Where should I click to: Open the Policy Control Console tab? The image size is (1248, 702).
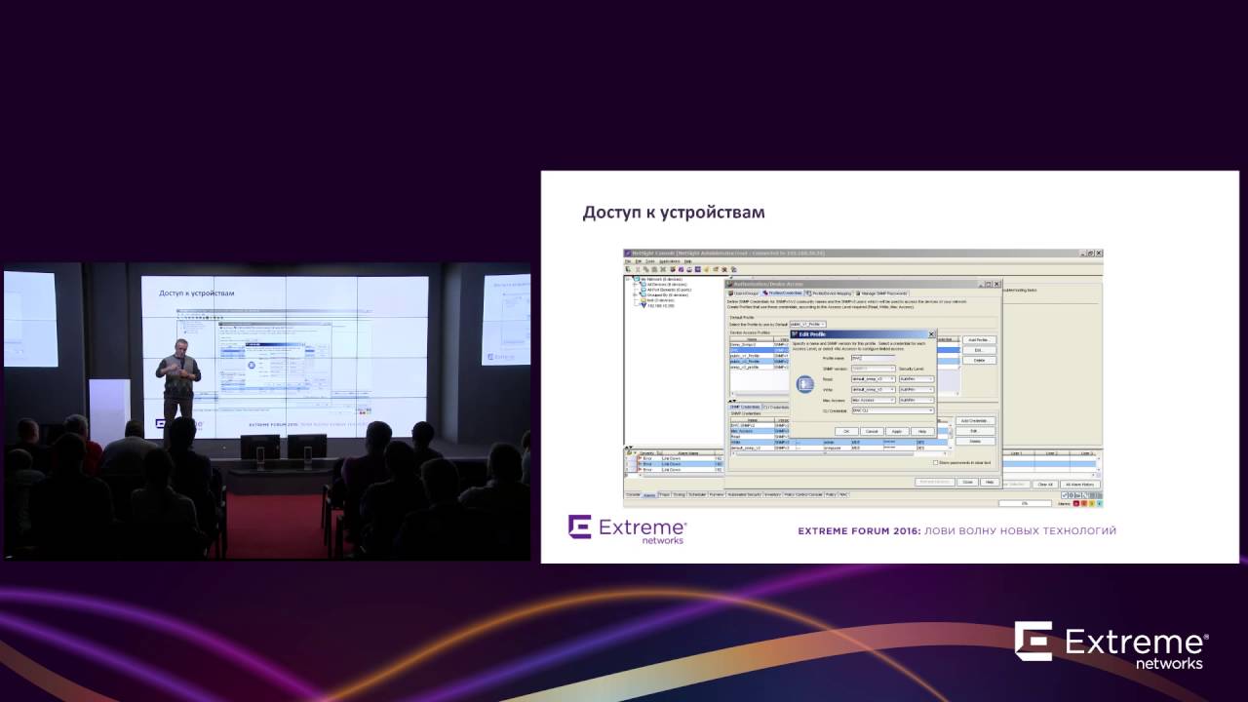click(803, 494)
